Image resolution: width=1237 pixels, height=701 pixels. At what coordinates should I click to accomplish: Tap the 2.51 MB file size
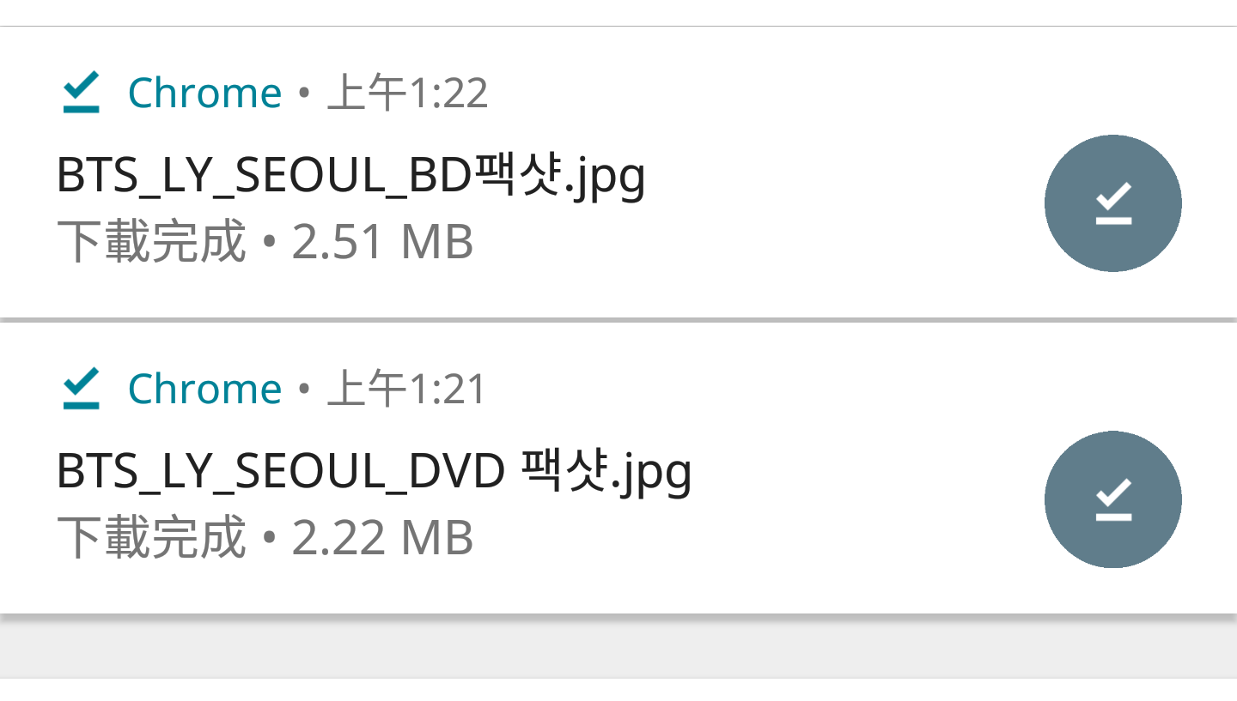(382, 242)
